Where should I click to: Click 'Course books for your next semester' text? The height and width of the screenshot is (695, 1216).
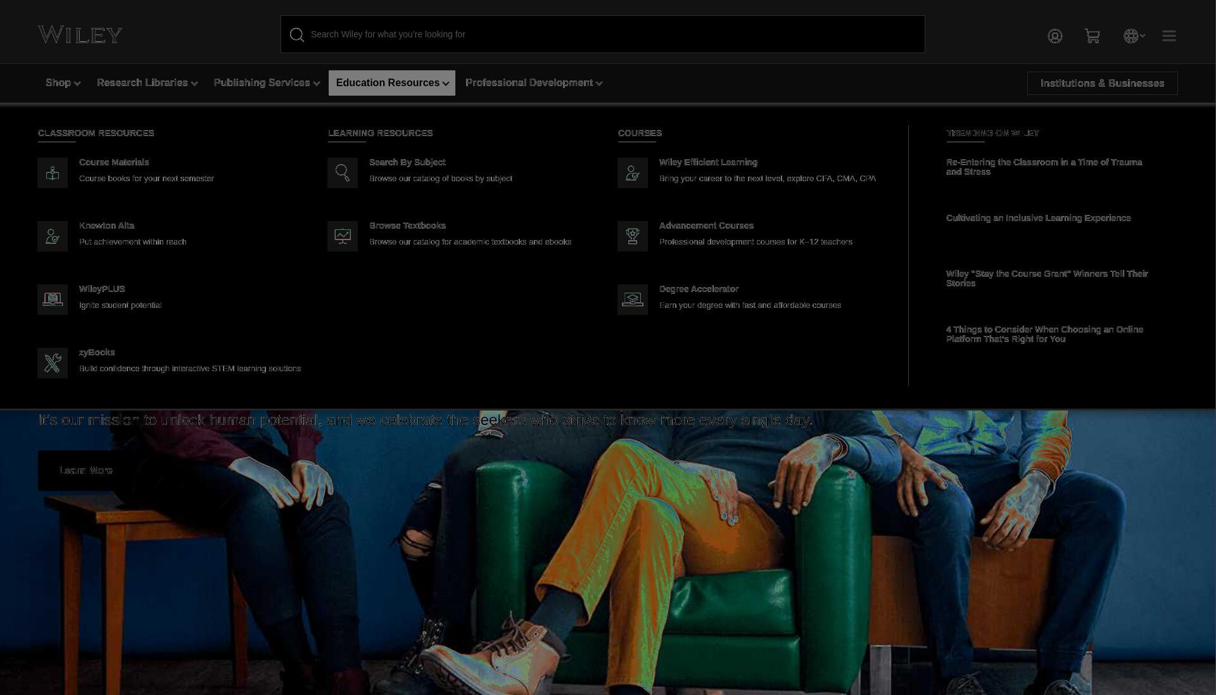pos(146,179)
